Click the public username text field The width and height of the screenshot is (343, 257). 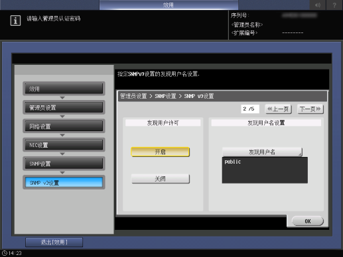click(x=265, y=170)
